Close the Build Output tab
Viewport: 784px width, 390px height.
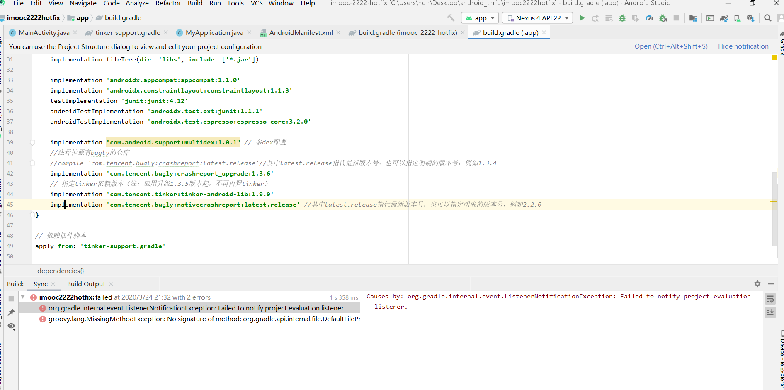111,284
